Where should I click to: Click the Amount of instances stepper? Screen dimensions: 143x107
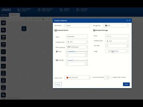coord(108,77)
